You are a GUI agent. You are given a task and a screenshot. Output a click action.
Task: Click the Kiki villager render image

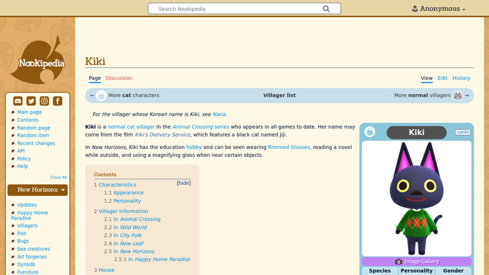(x=417, y=199)
